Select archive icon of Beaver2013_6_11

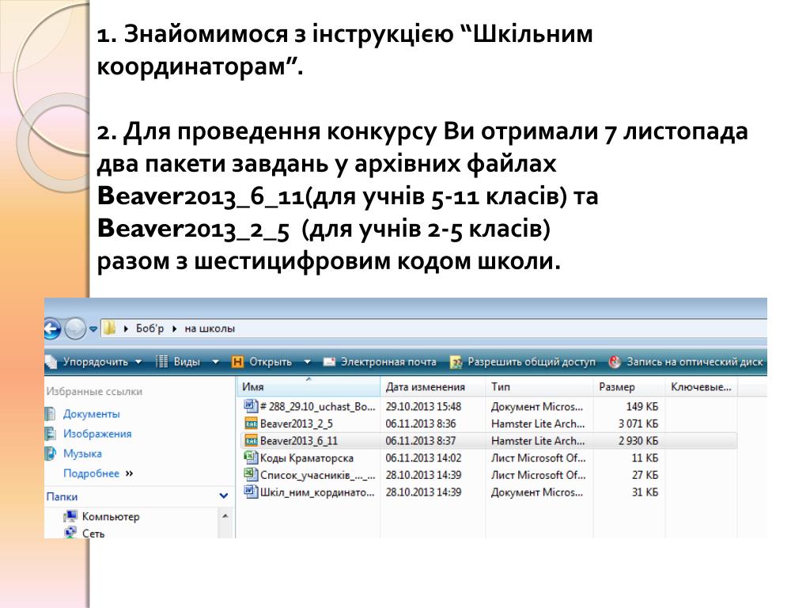(x=251, y=440)
